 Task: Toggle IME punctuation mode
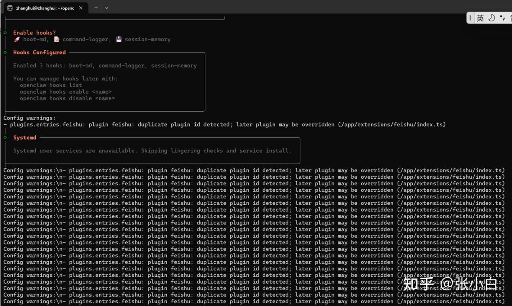click(502, 18)
